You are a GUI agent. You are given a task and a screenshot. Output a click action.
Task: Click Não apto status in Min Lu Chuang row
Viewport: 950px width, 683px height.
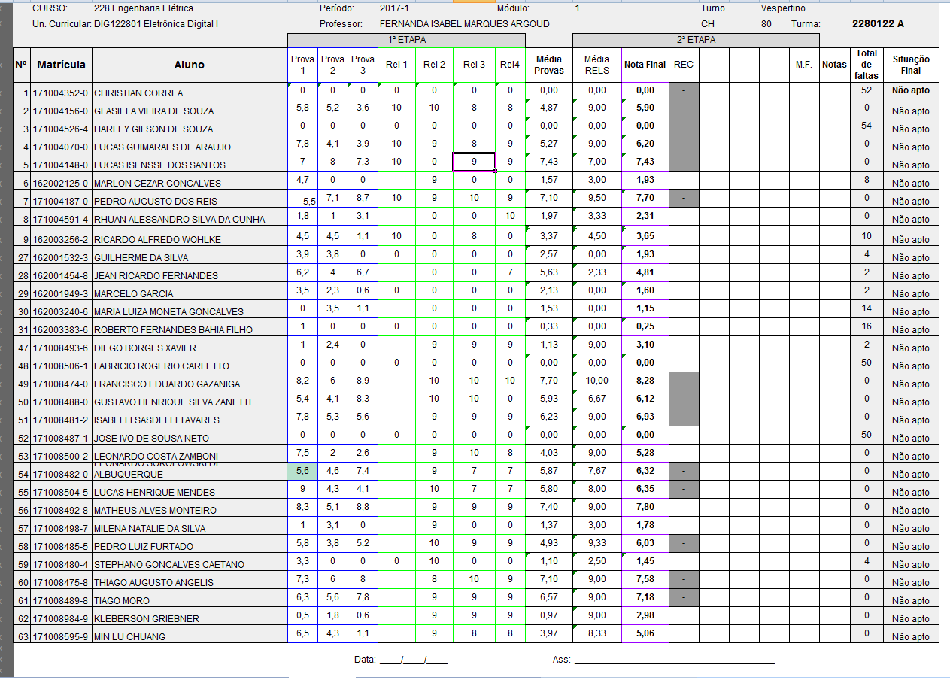910,637
